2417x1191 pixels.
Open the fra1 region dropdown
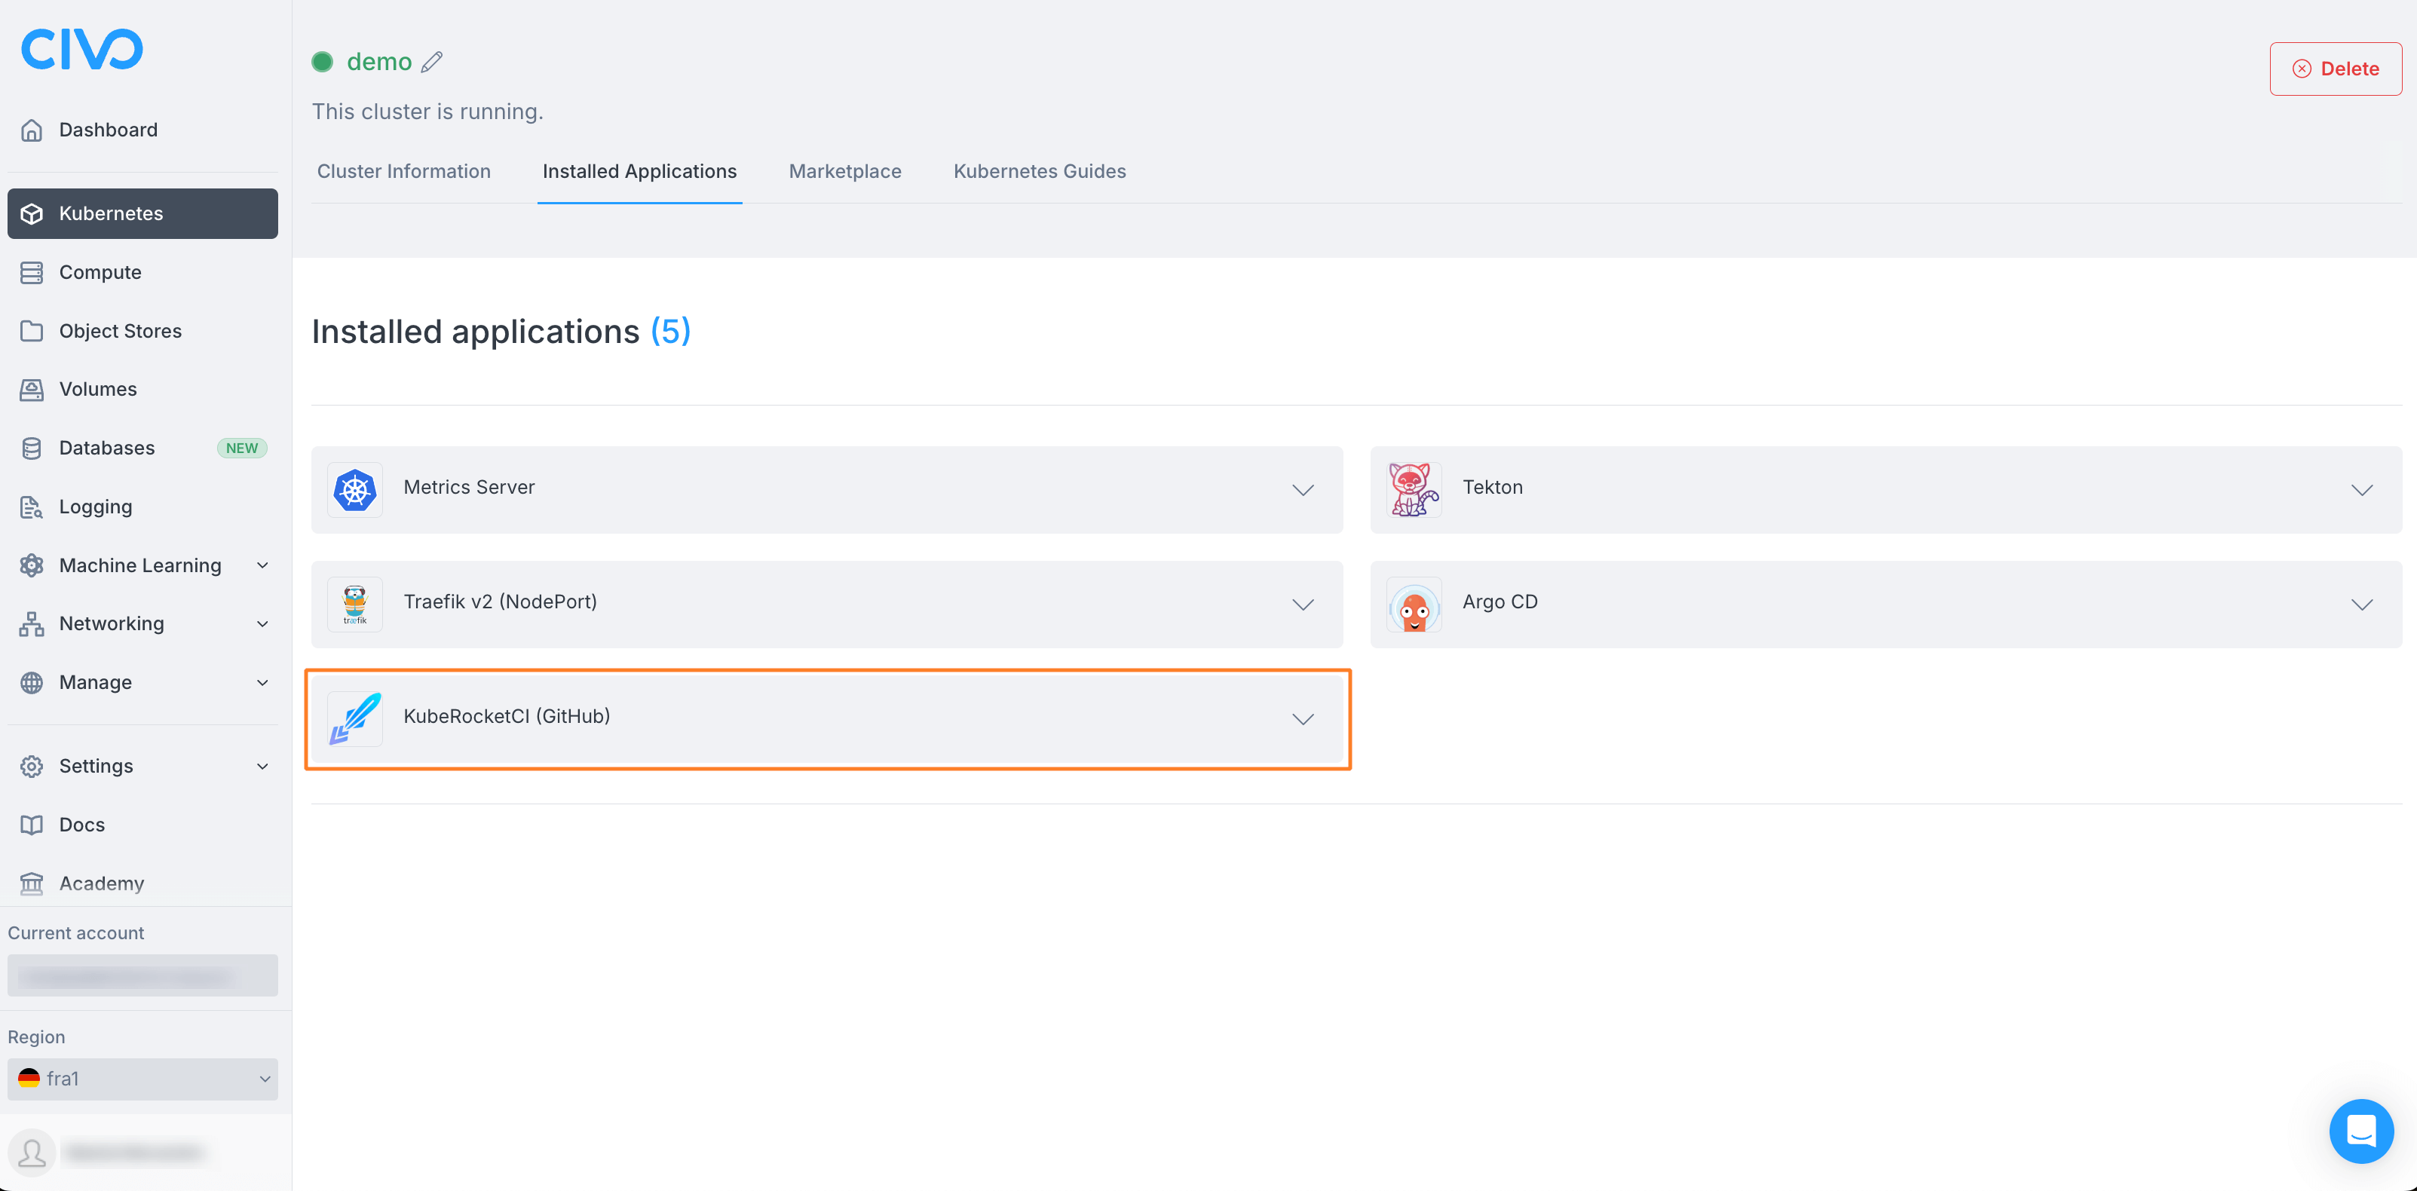[142, 1079]
